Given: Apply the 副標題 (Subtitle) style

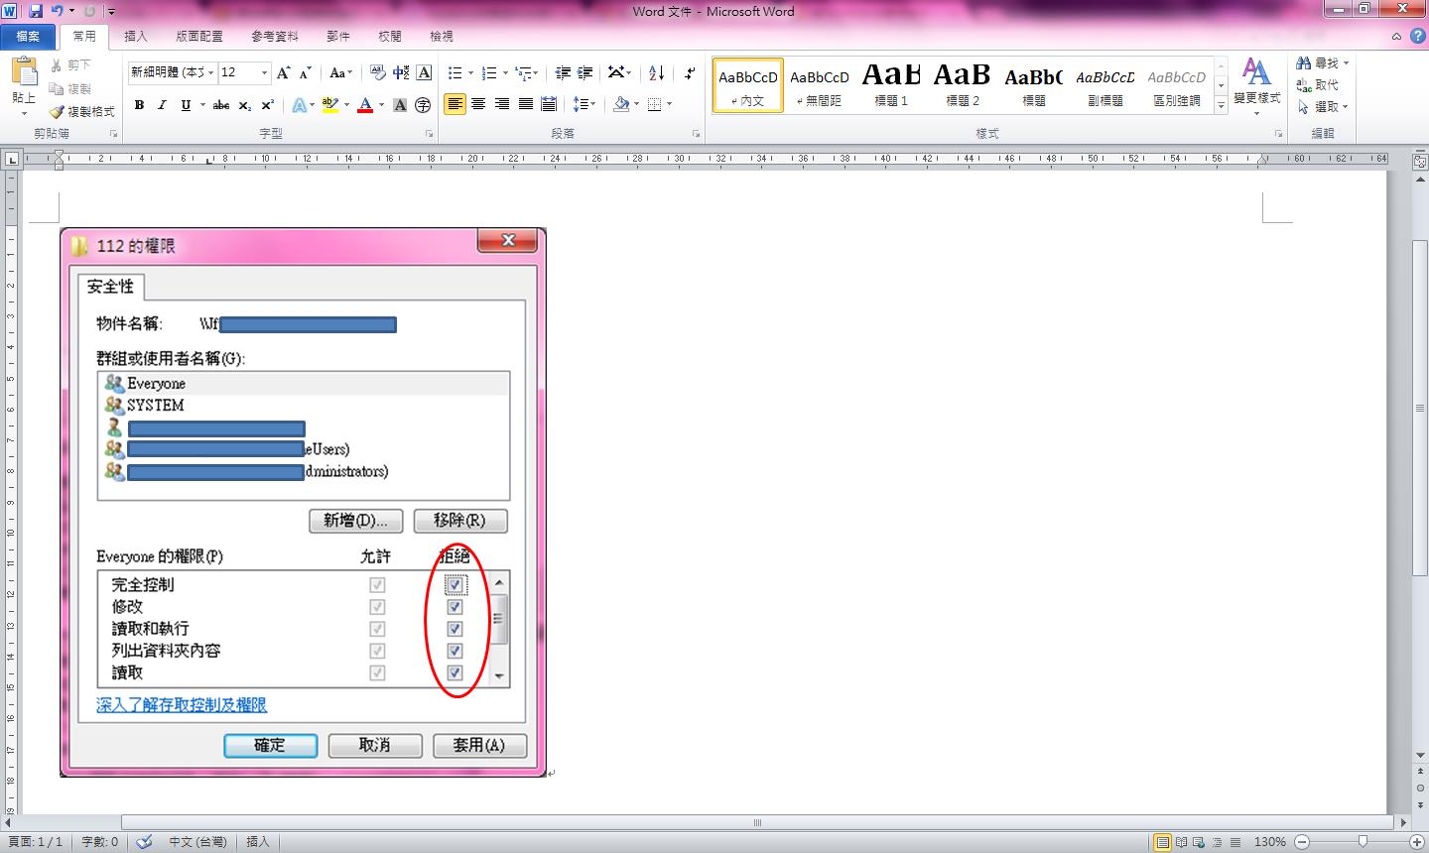Looking at the screenshot, I should pyautogui.click(x=1105, y=84).
